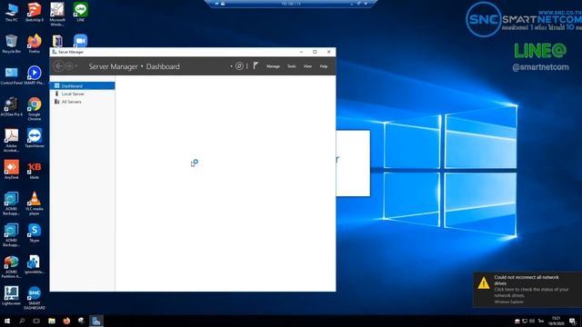Open LINE desktop shortcut
The height and width of the screenshot is (327, 582).
[81, 12]
